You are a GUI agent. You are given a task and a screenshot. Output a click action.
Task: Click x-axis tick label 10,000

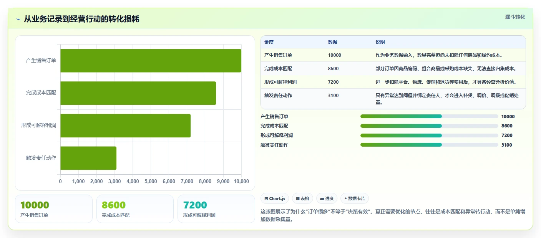[x=241, y=182]
